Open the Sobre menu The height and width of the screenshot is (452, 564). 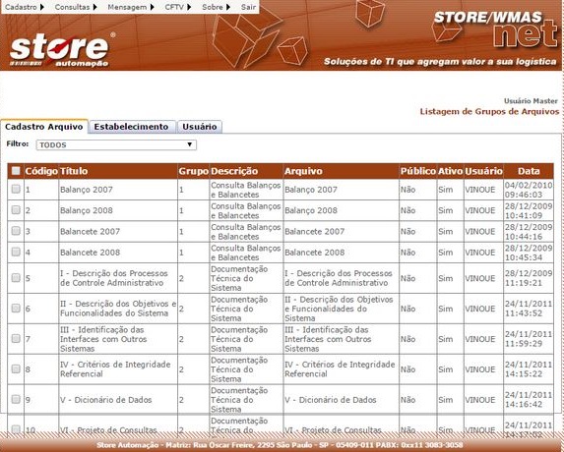(x=217, y=7)
